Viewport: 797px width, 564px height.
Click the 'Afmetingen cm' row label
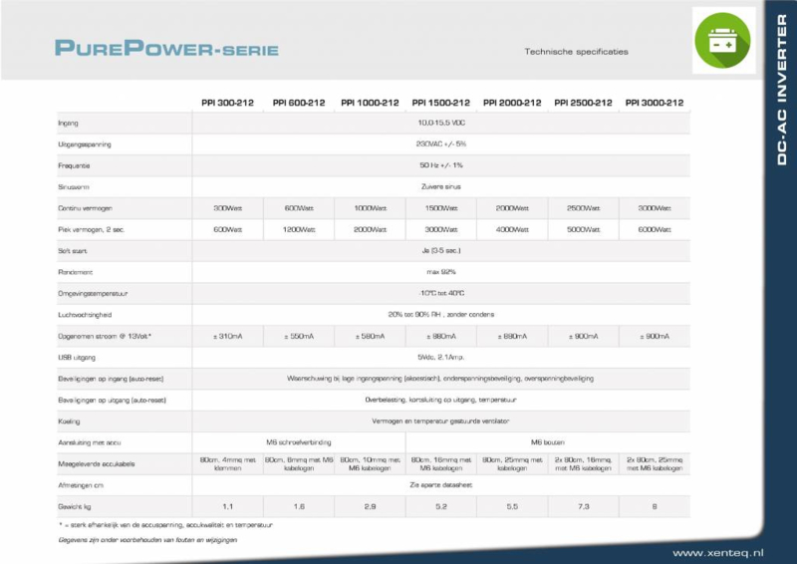[x=81, y=486]
